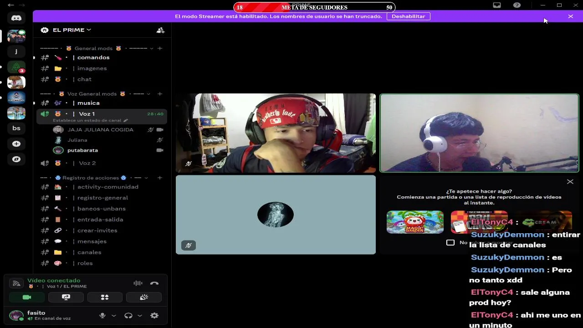Select the Voz 1 voice channel
The image size is (583, 328).
[x=87, y=114]
